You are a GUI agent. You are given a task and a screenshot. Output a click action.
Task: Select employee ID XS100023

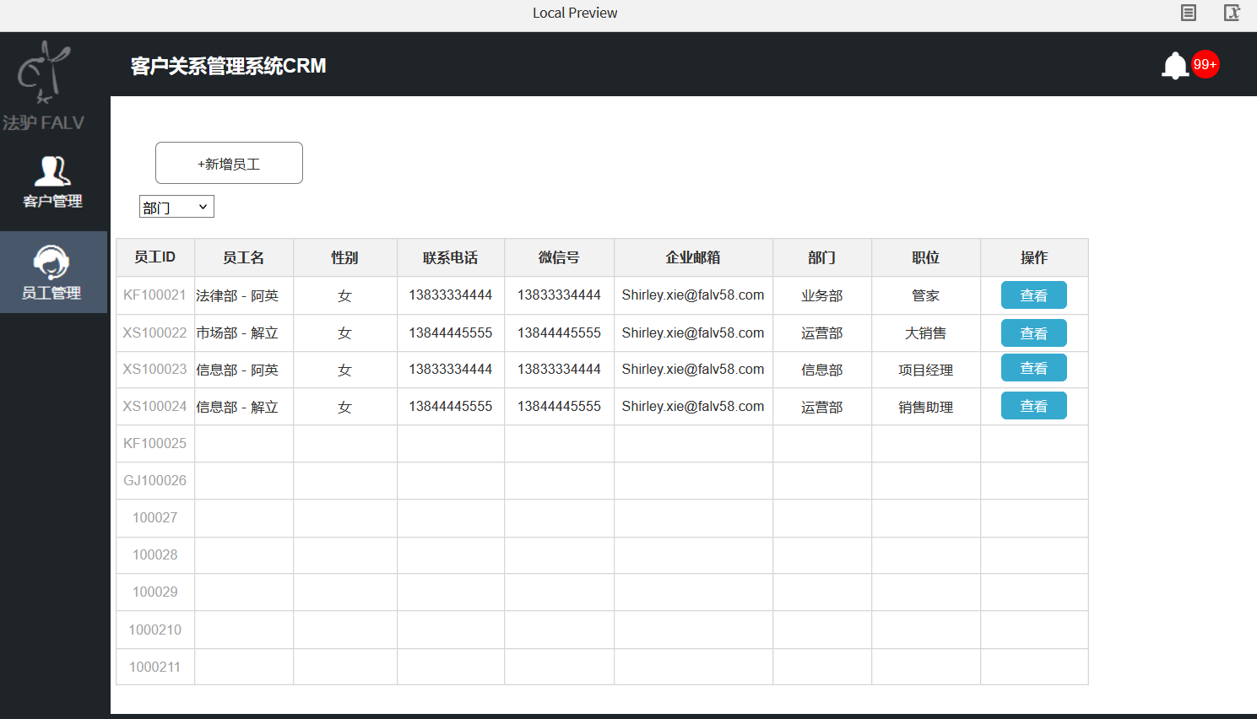point(155,370)
